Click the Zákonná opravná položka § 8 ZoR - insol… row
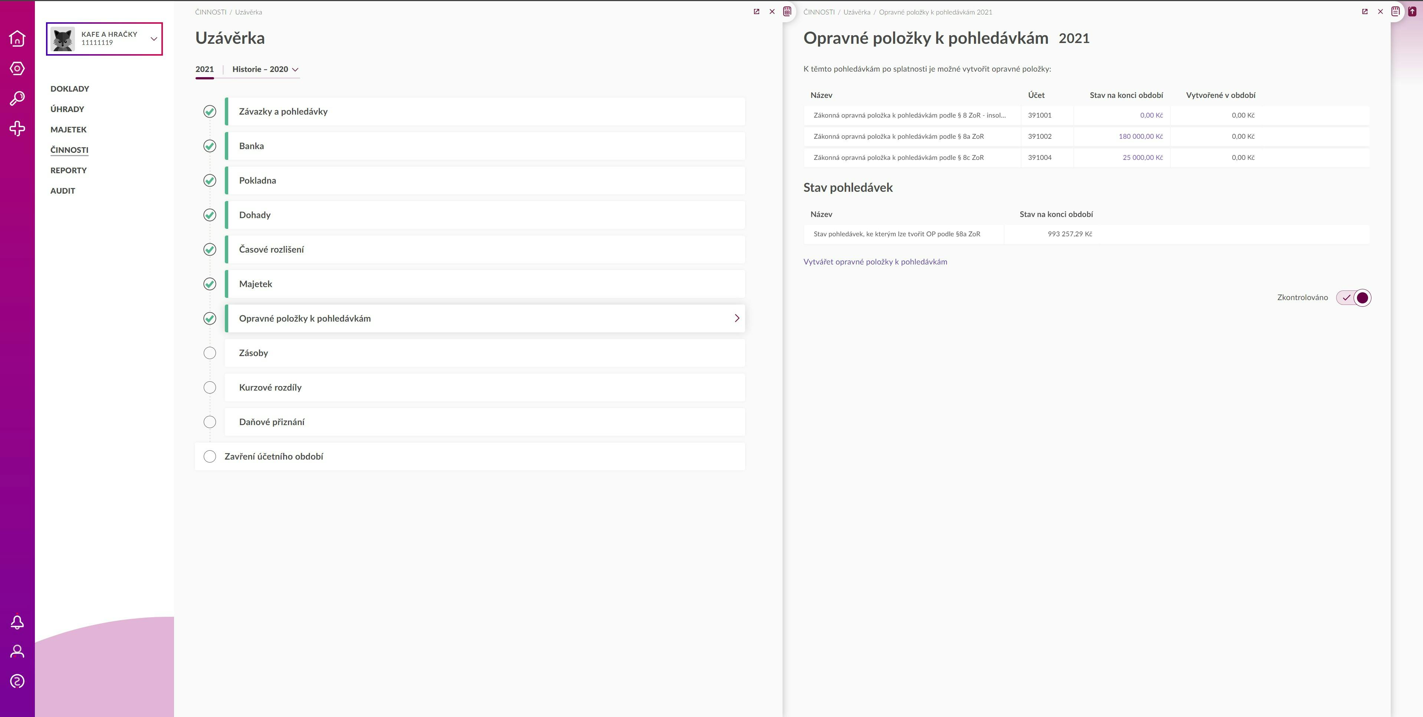This screenshot has height=717, width=1423. pyautogui.click(x=1086, y=115)
